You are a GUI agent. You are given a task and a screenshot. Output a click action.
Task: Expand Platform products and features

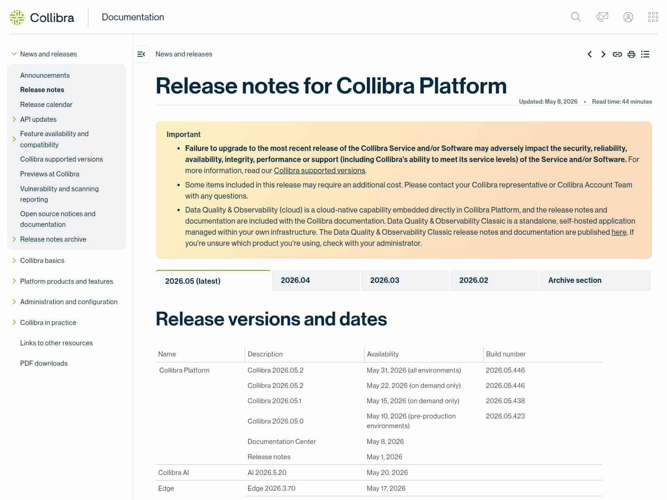14,281
